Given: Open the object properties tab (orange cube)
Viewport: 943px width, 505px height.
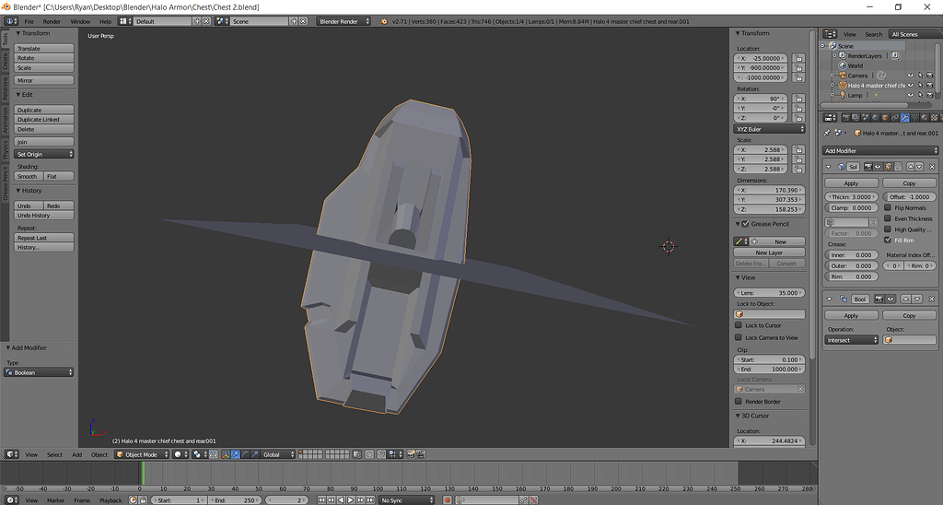Looking at the screenshot, I should (885, 117).
